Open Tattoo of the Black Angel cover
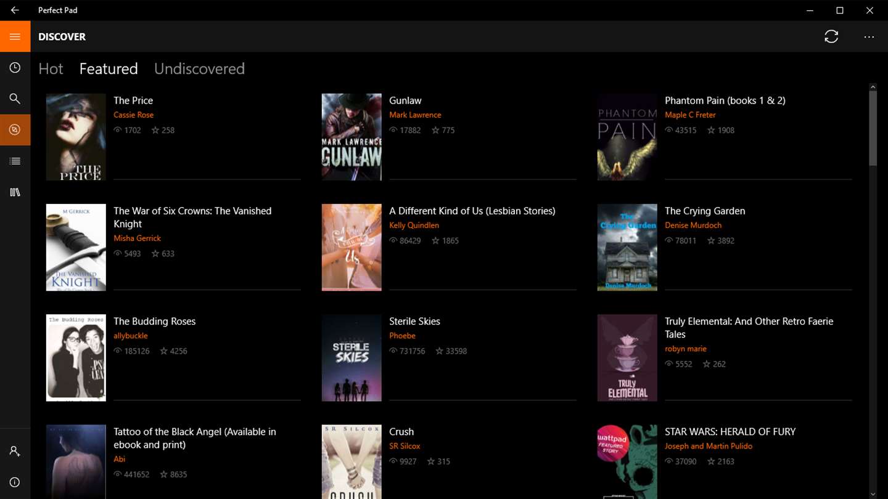Viewport: 888px width, 499px height. point(76,461)
